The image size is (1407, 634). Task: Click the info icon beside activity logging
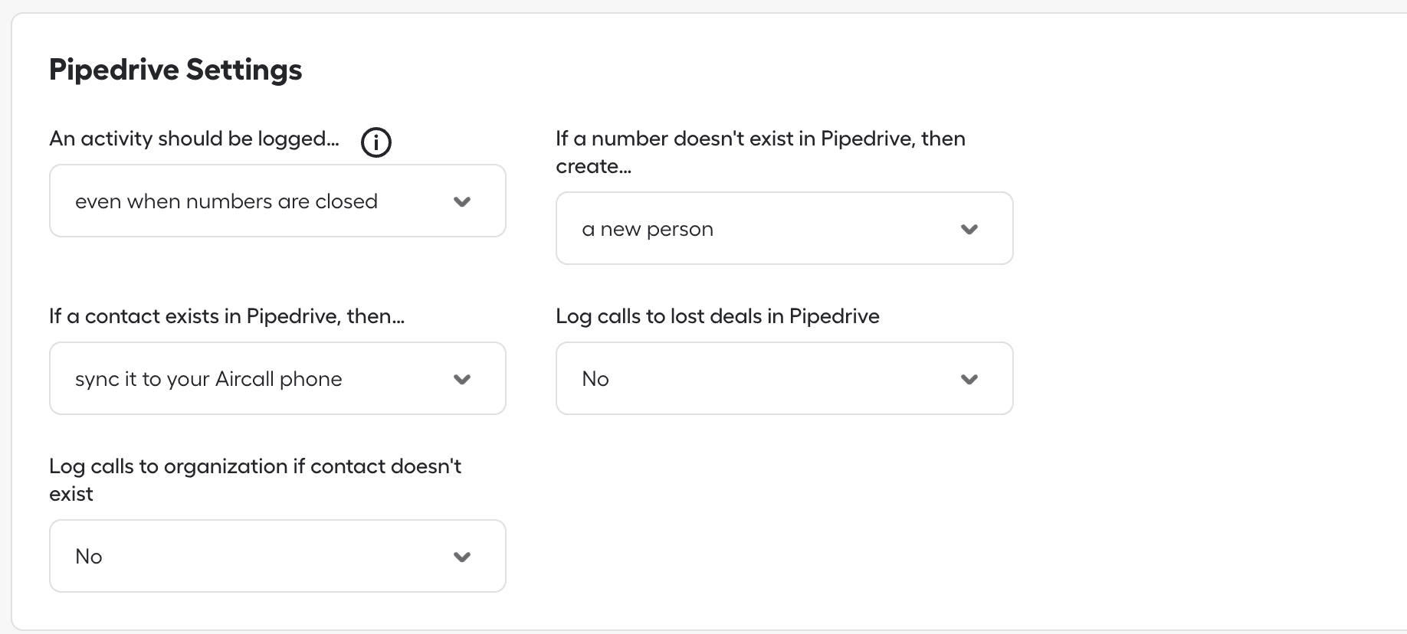[376, 142]
